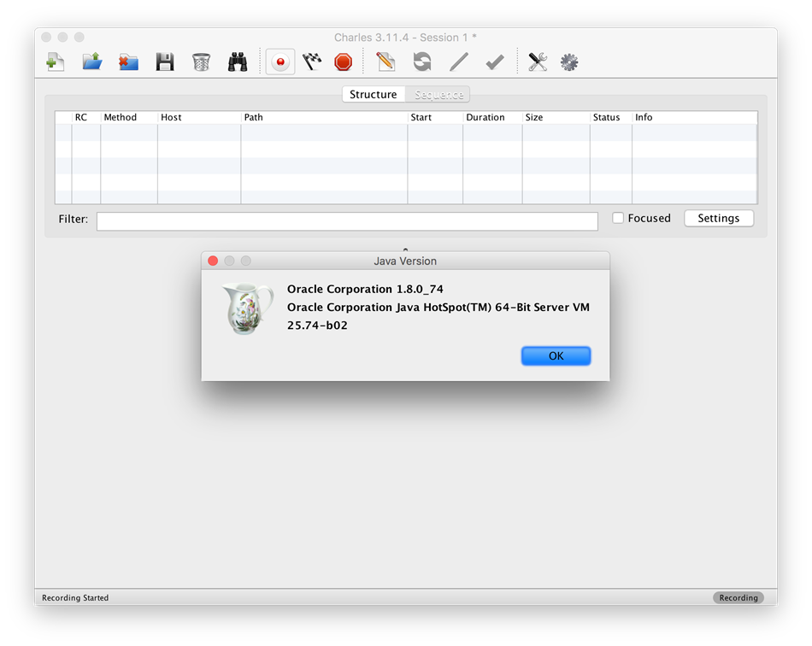This screenshot has height=646, width=812.
Task: Save session with floppy disk icon
Action: click(x=165, y=62)
